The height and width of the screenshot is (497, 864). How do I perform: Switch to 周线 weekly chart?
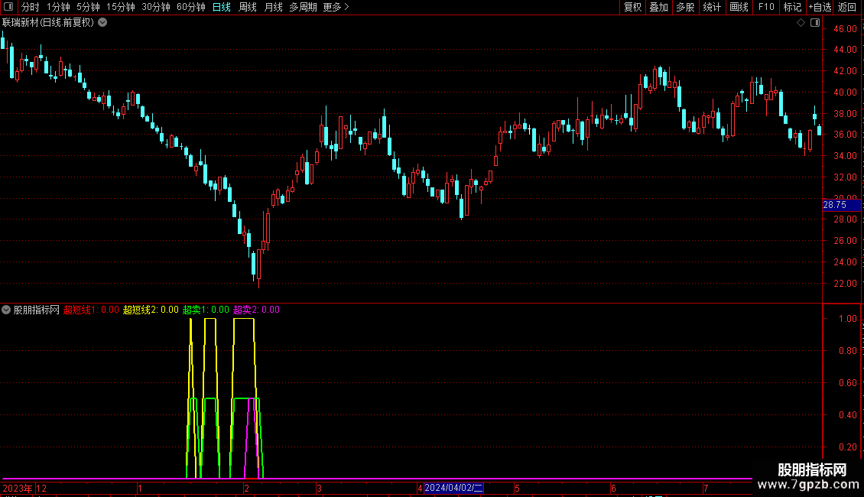coord(248,7)
